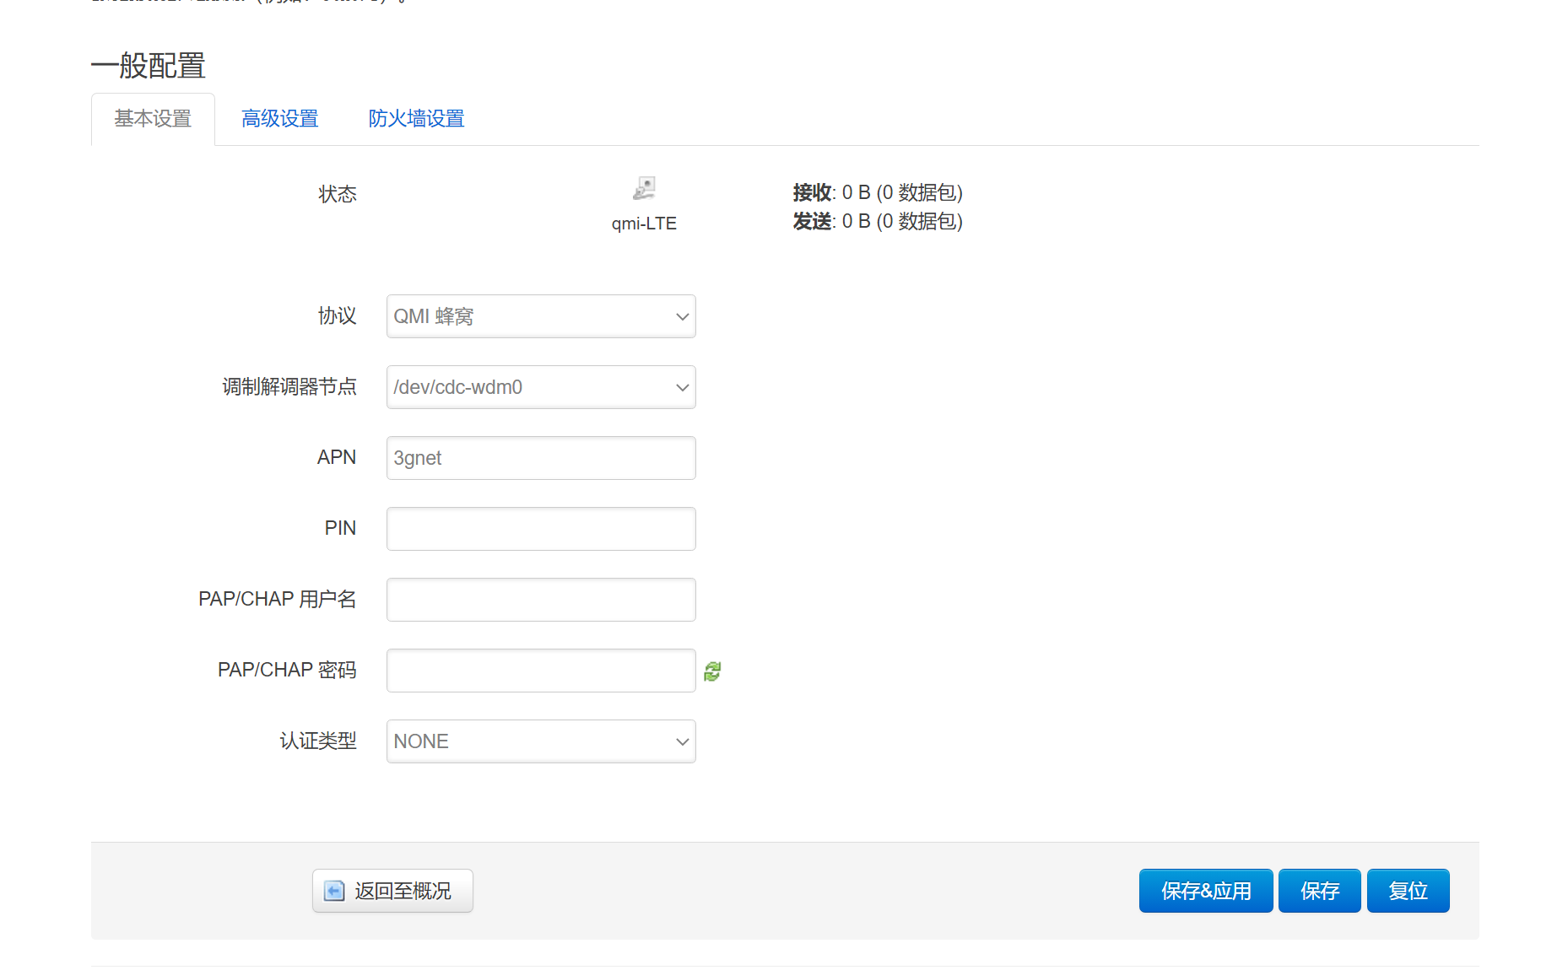Click the 发送 sent data statistic
1541x970 pixels.
click(x=877, y=222)
